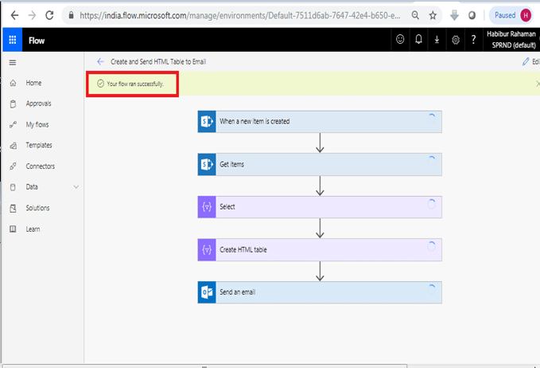Expand the Data chevron
The width and height of the screenshot is (540, 368).
click(x=76, y=187)
